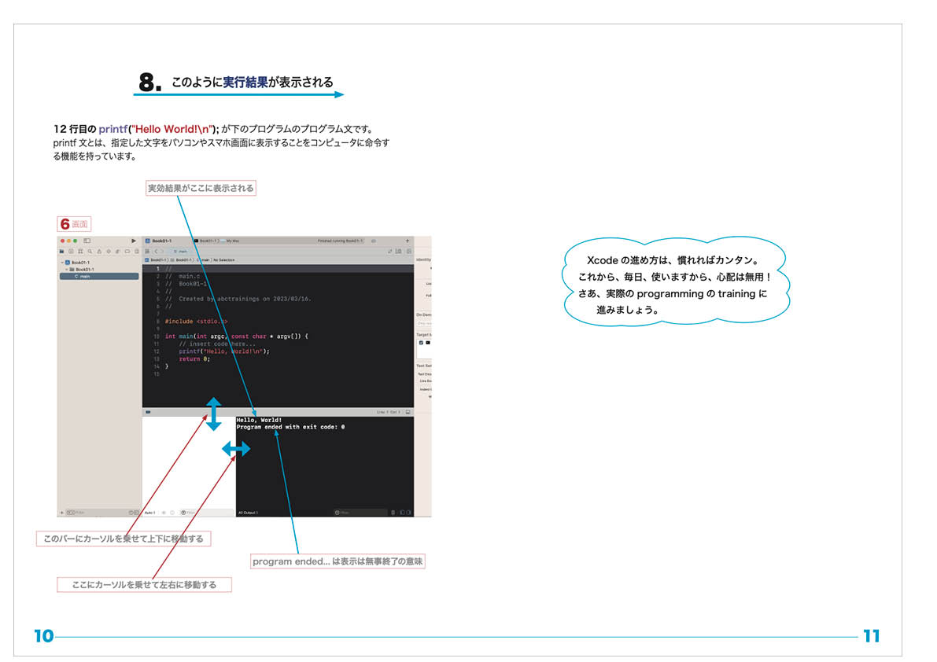Click line 12 printf in the editor
This screenshot has height=662, width=937.
click(x=223, y=351)
